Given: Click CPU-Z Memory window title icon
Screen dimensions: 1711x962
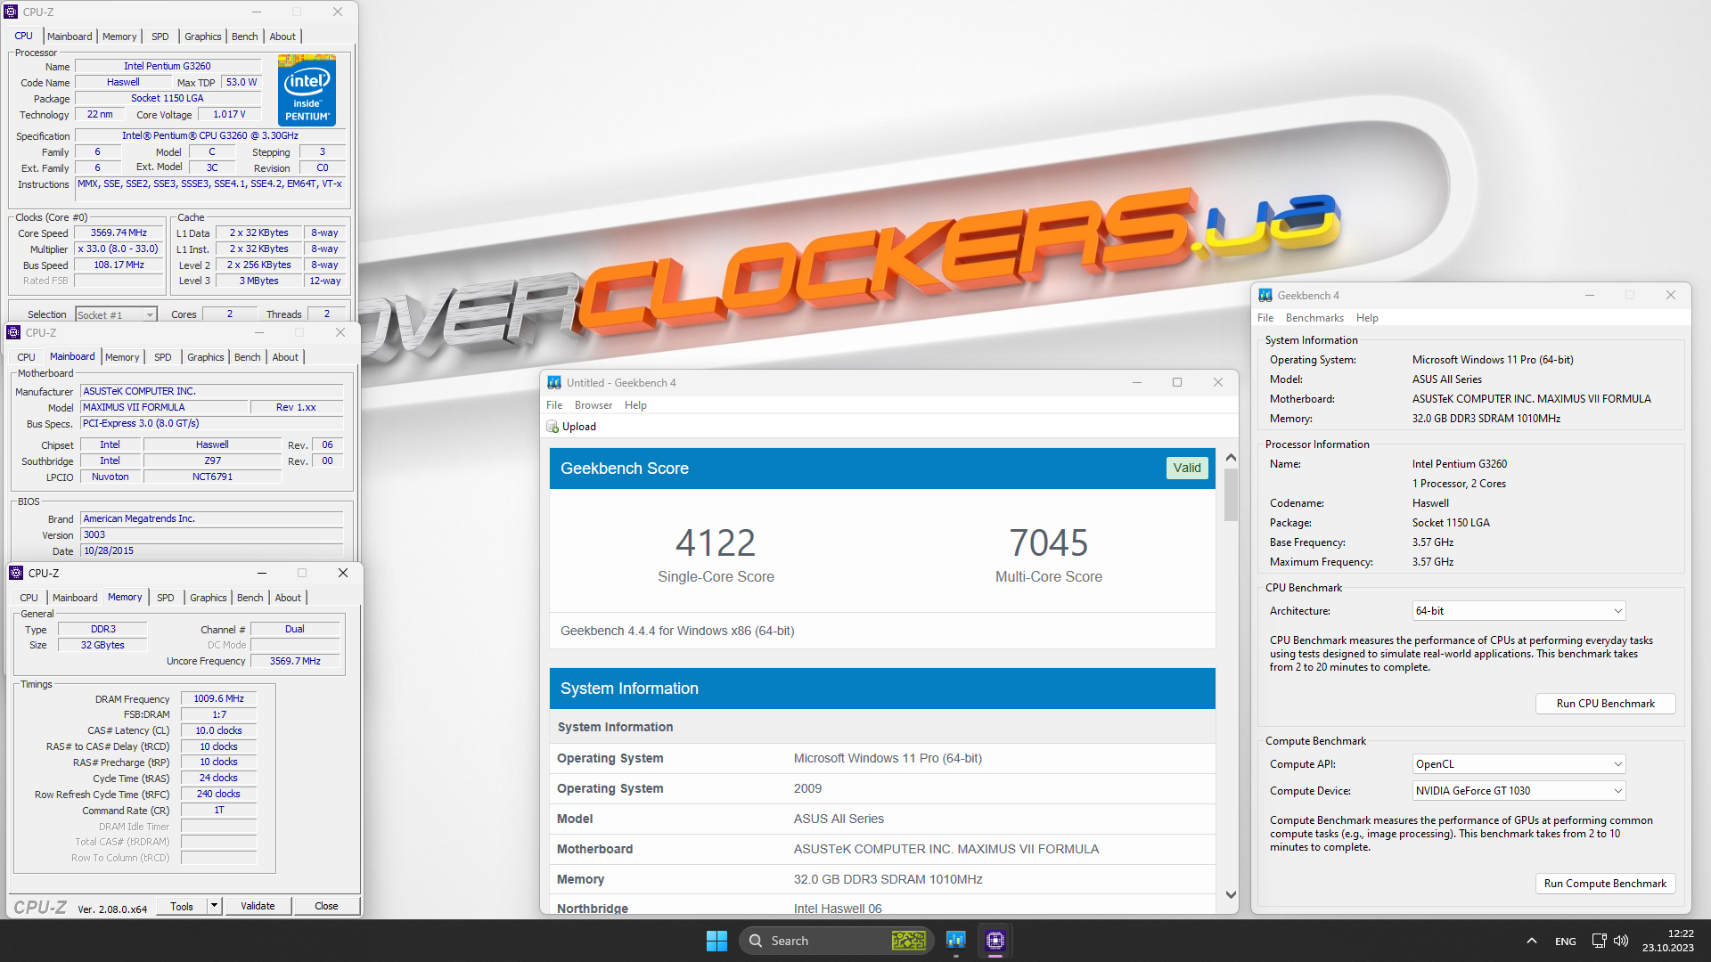Looking at the screenshot, I should 15,573.
